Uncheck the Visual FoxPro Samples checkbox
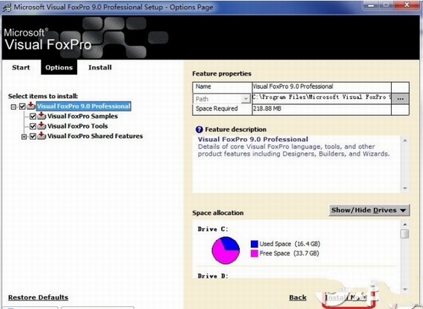 (x=33, y=116)
